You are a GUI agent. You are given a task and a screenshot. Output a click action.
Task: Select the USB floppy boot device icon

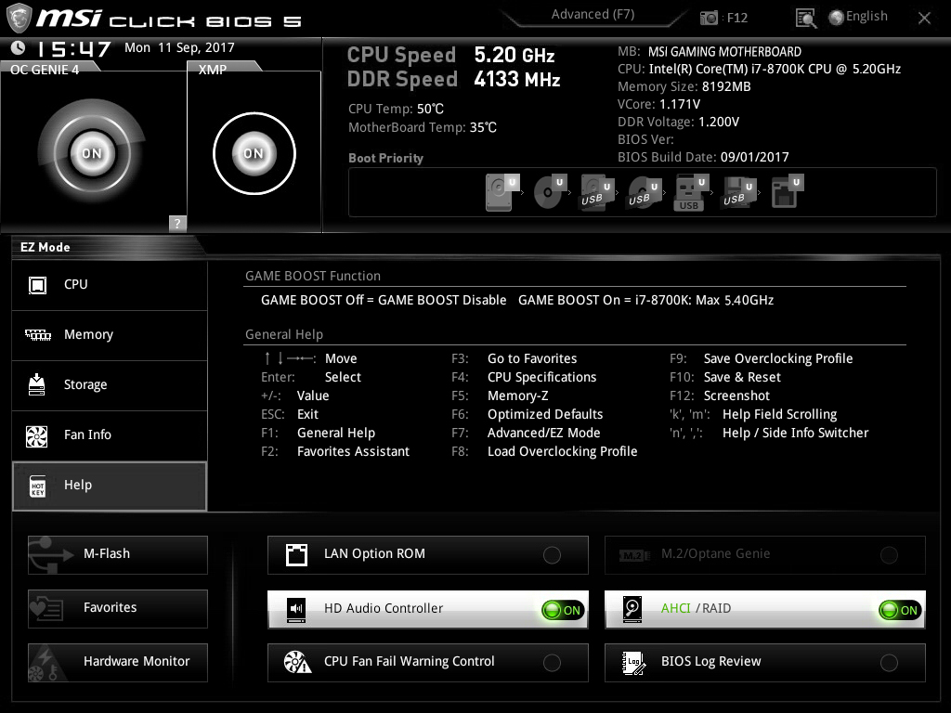coord(738,191)
